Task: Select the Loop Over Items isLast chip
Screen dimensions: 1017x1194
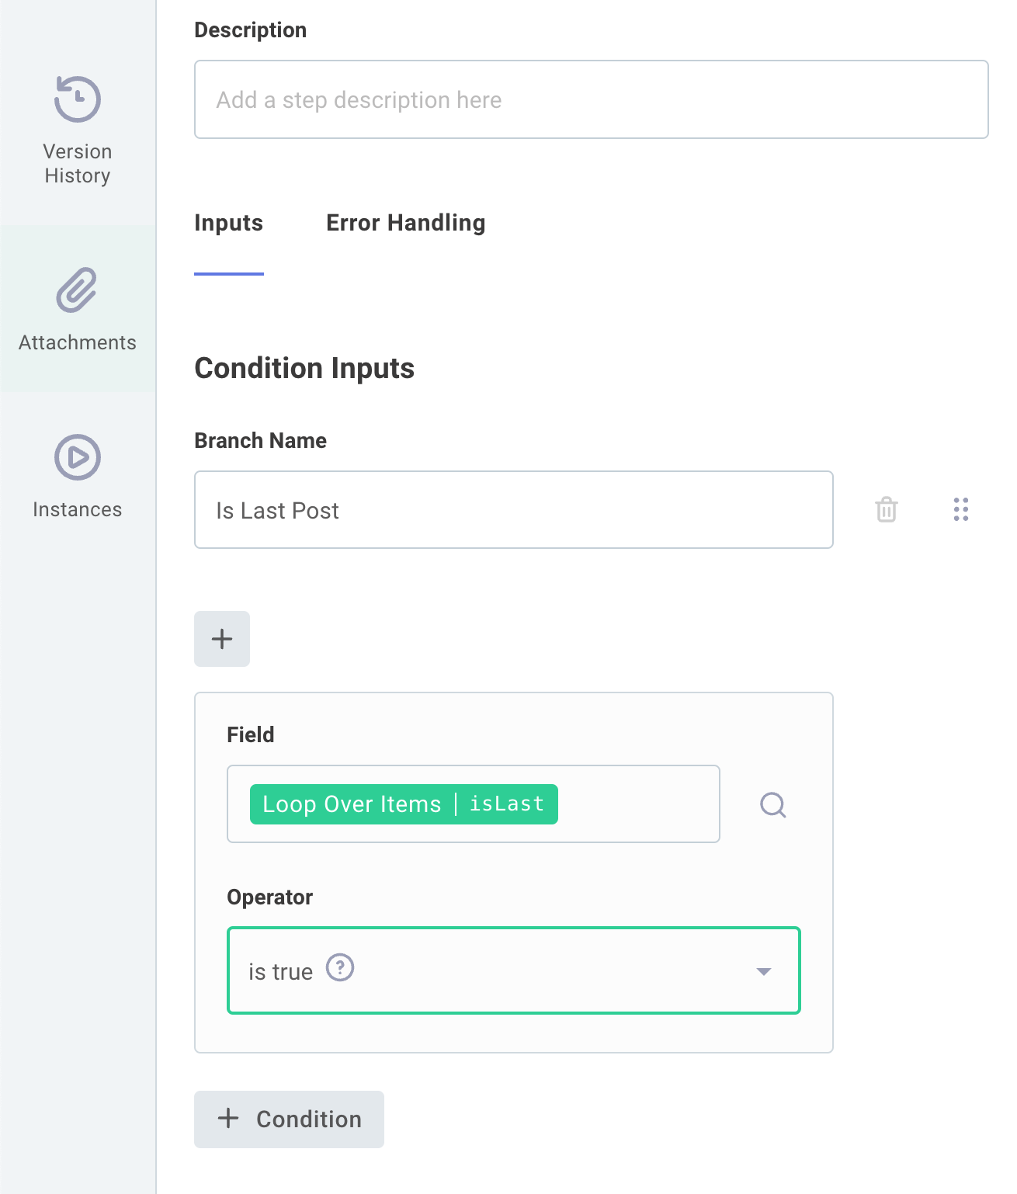Action: (404, 804)
